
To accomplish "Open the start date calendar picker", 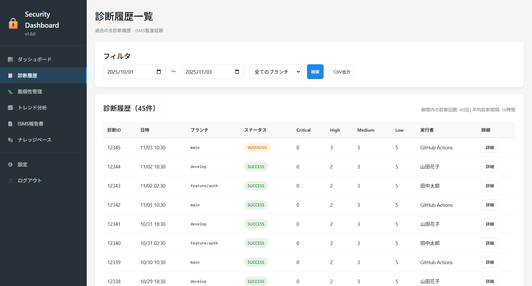I will pyautogui.click(x=159, y=72).
